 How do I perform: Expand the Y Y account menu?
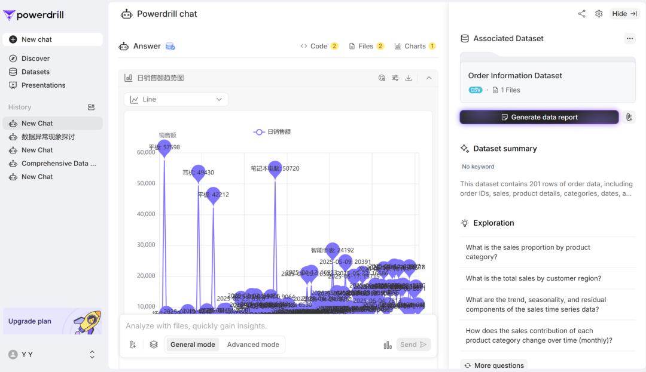coord(92,355)
